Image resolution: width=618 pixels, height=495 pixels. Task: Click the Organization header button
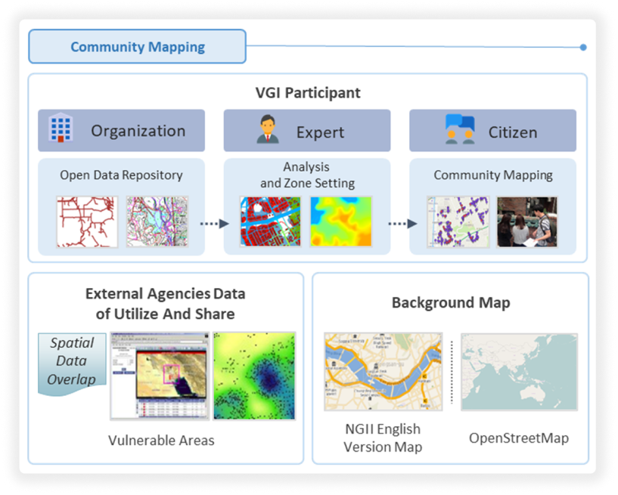(x=122, y=131)
